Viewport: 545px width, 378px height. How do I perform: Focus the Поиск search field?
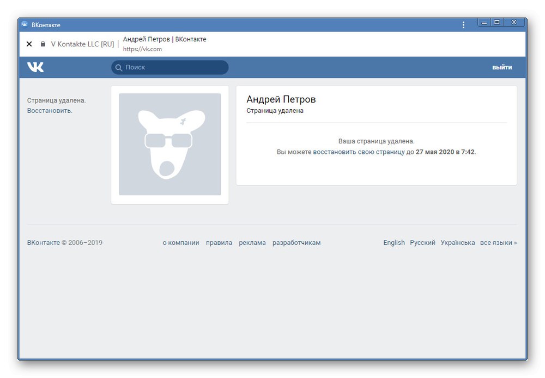coord(169,68)
